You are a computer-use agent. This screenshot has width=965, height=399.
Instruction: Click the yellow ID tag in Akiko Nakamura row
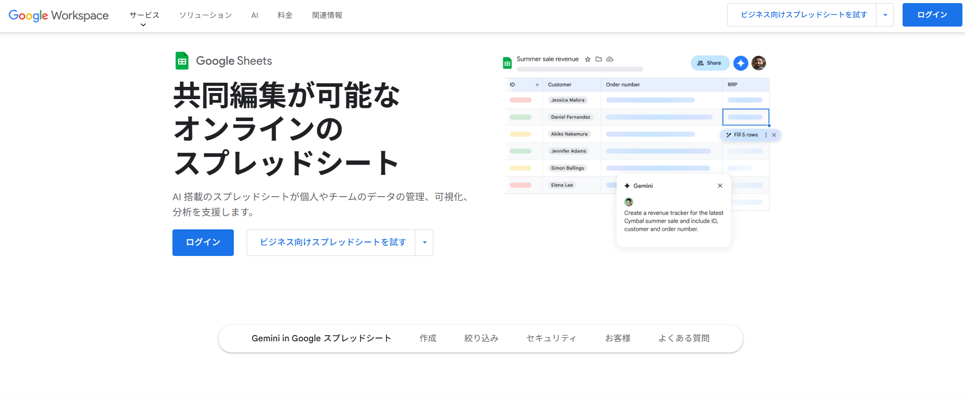520,134
